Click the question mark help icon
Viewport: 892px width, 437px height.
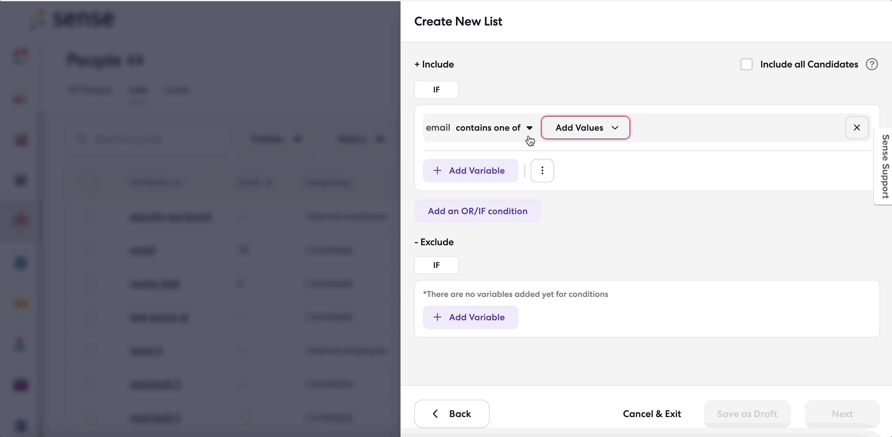pyautogui.click(x=872, y=64)
